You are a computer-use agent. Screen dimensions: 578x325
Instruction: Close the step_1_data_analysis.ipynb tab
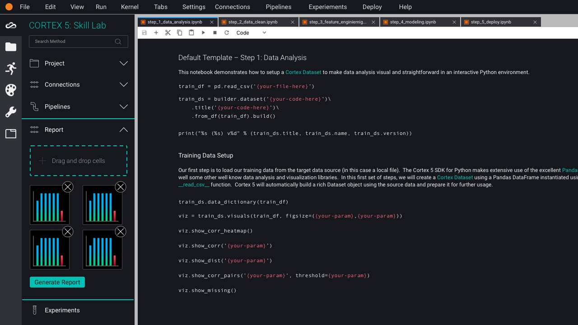click(x=212, y=22)
